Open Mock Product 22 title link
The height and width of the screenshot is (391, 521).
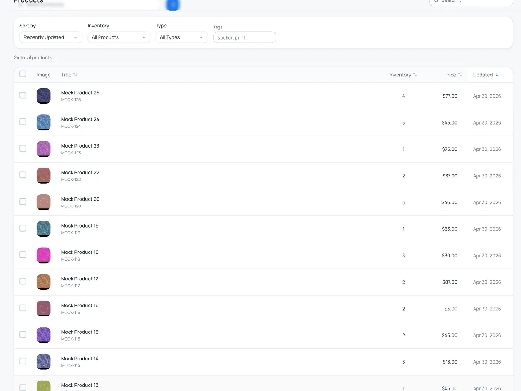coord(80,173)
